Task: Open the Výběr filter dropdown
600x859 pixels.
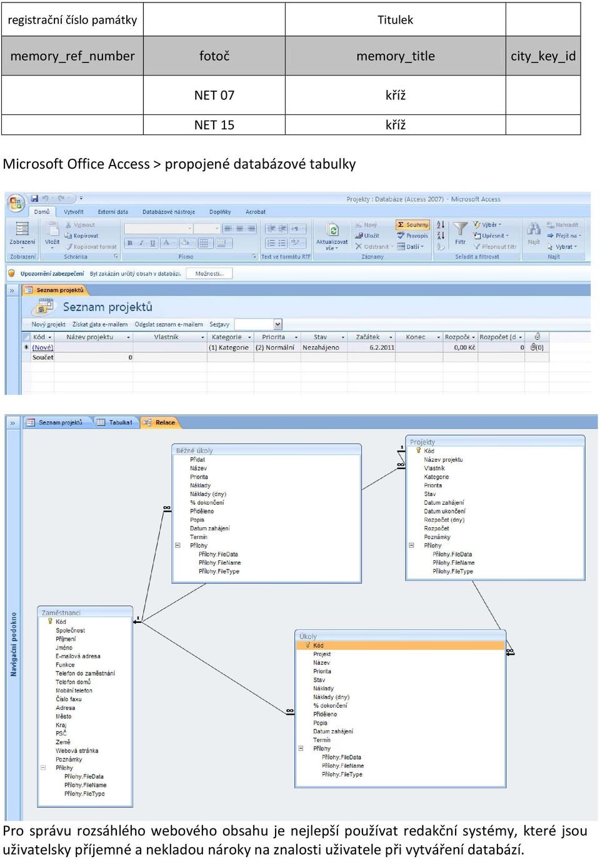Action: tap(487, 225)
